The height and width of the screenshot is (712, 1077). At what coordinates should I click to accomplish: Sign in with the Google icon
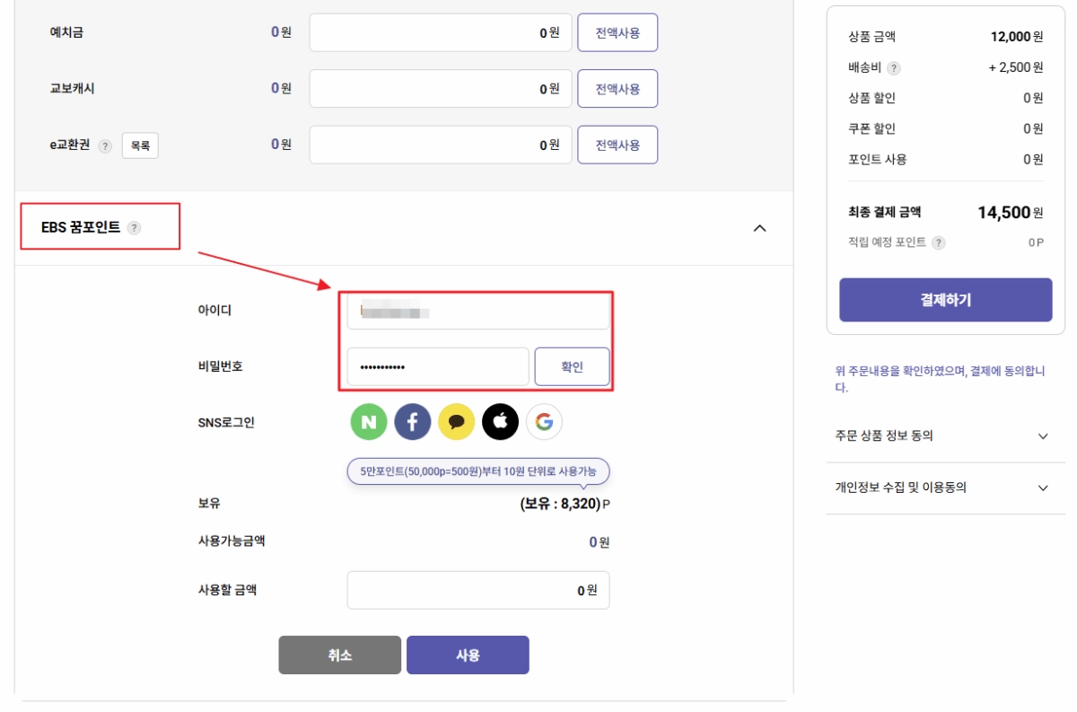pyautogui.click(x=544, y=422)
